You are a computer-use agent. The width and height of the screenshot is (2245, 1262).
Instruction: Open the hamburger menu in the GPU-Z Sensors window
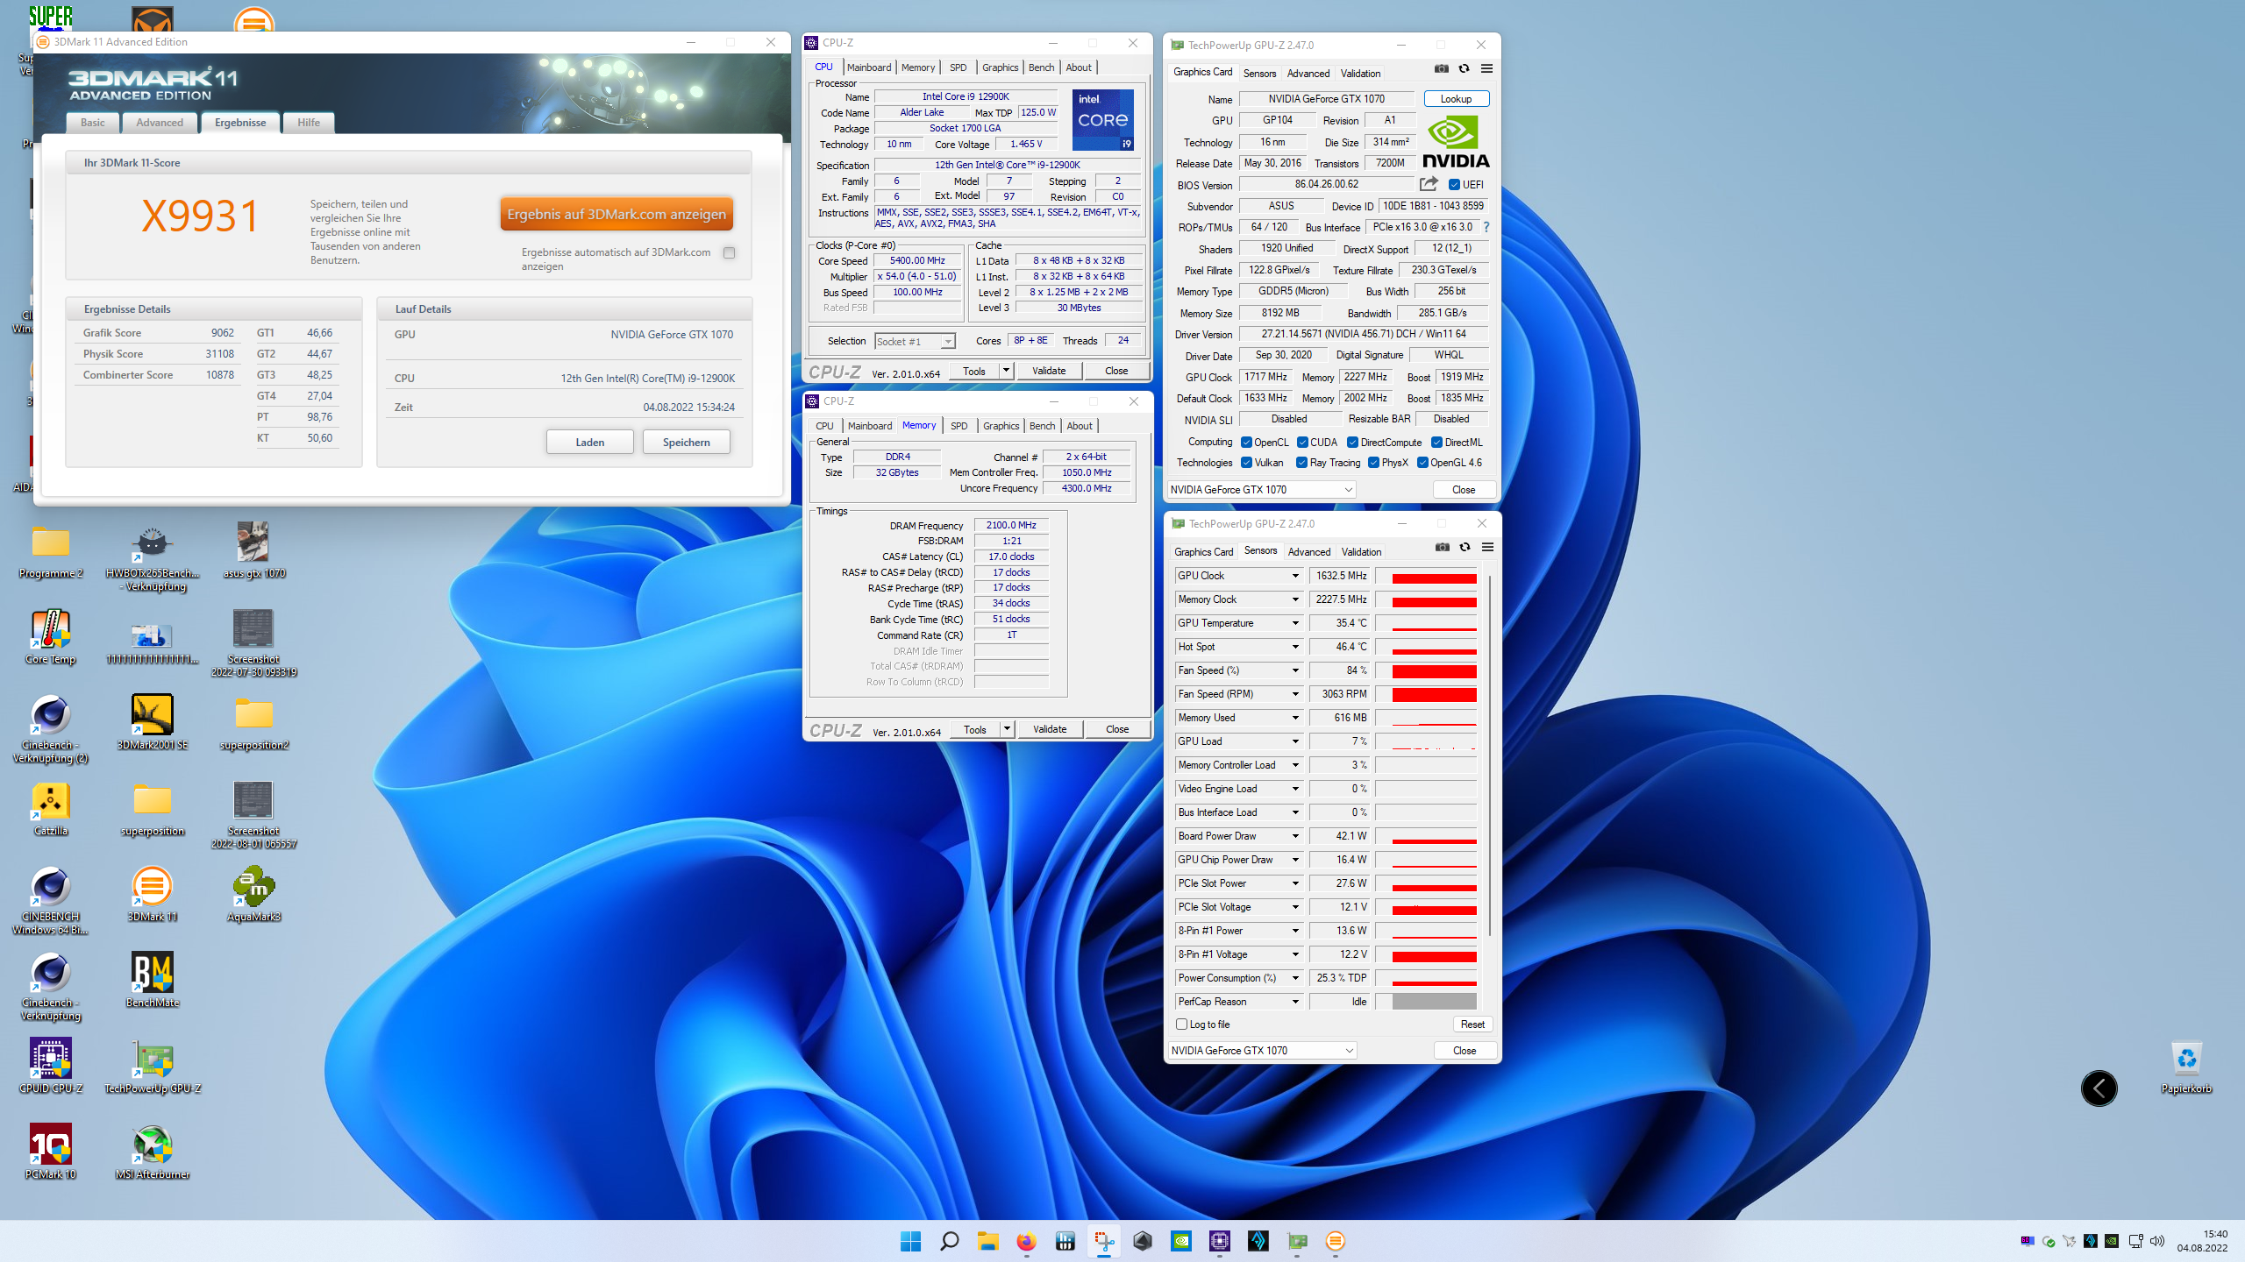click(x=1487, y=547)
